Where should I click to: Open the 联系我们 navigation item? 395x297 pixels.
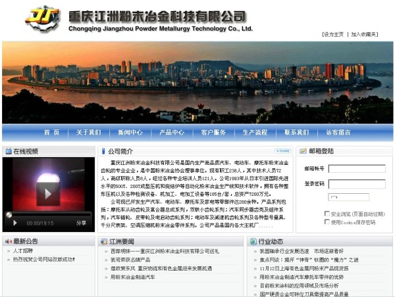(x=296, y=132)
